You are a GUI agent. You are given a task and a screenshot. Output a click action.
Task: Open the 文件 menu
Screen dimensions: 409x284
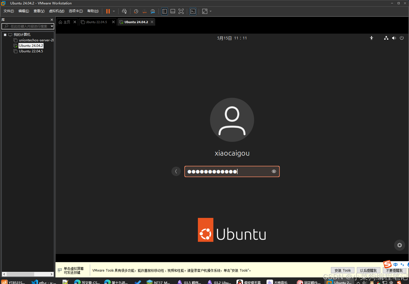(9, 11)
